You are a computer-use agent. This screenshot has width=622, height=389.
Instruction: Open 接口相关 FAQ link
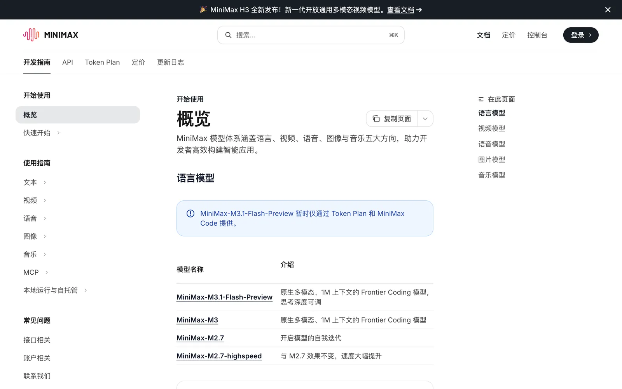click(x=37, y=340)
